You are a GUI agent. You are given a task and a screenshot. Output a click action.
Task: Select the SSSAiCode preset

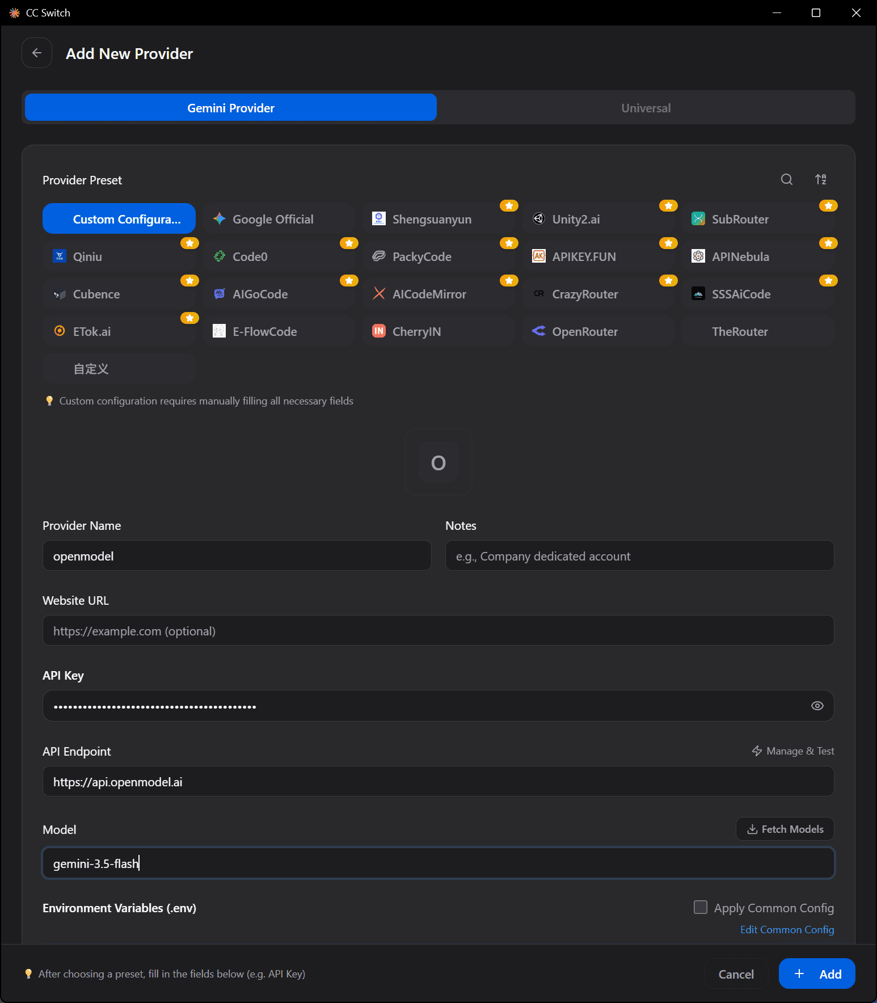point(758,293)
